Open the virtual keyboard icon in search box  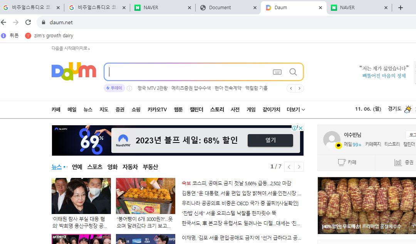277,72
